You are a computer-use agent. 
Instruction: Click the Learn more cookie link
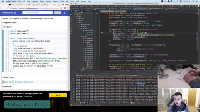coord(28,96)
